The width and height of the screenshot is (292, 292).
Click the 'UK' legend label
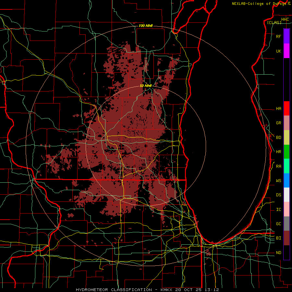pyautogui.click(x=278, y=51)
